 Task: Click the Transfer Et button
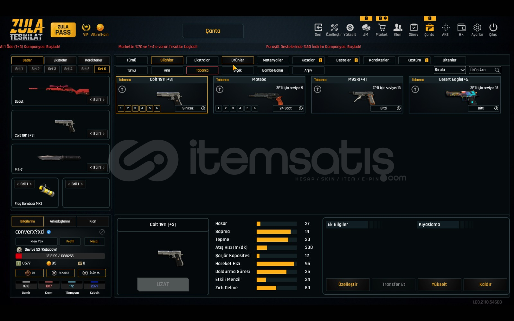[x=394, y=284]
